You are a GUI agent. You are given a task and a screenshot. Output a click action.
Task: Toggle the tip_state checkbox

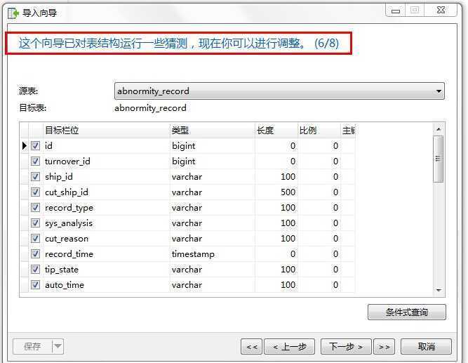coord(35,270)
